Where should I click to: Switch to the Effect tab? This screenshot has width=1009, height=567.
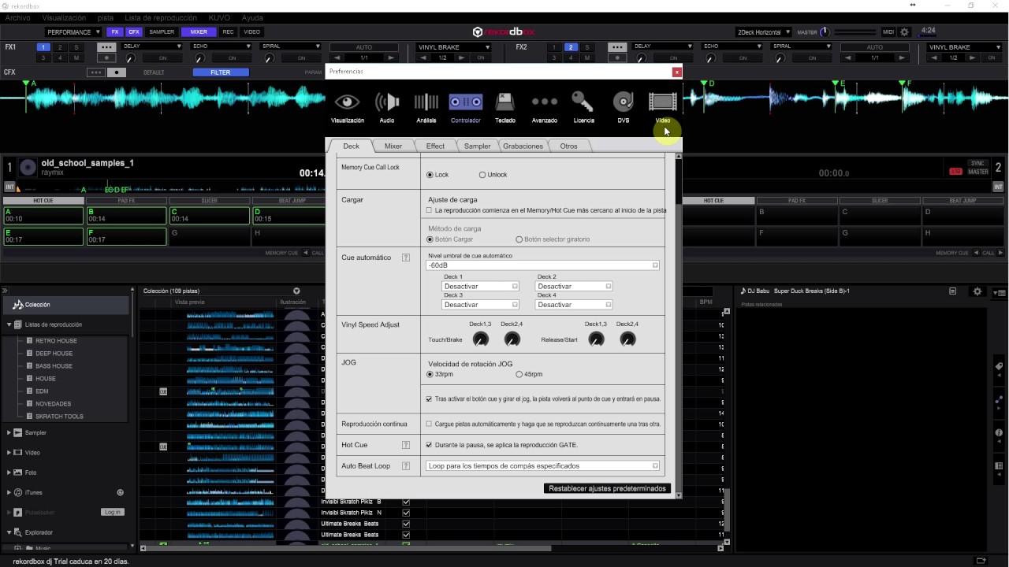pos(435,146)
